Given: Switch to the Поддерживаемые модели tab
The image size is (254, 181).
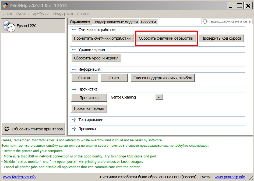Looking at the screenshot, I should [x=115, y=22].
